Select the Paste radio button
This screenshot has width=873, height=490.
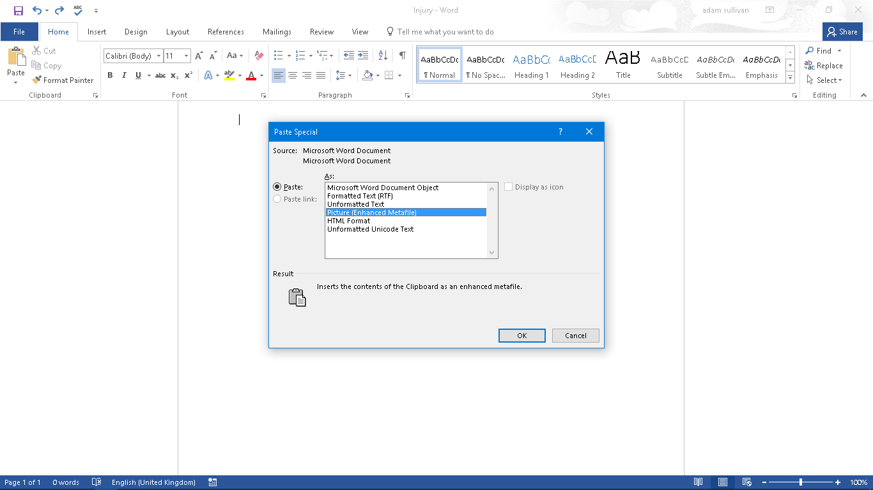click(x=277, y=187)
